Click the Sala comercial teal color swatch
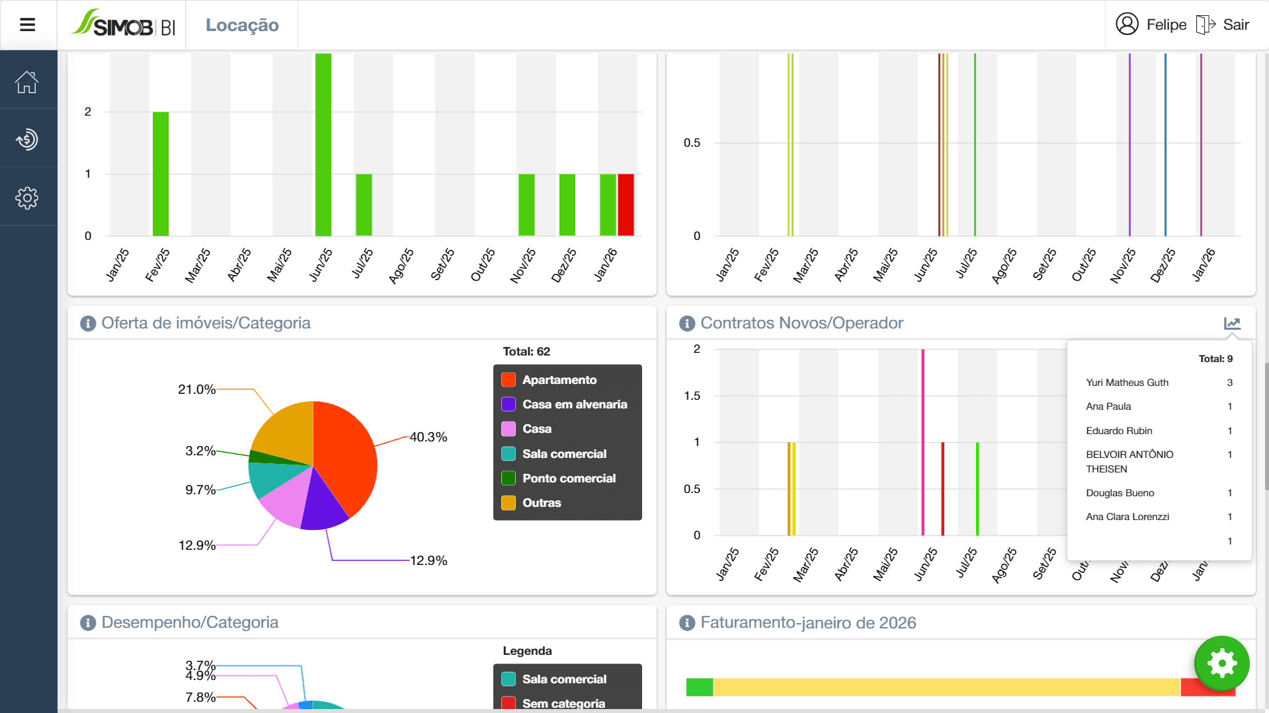The image size is (1269, 713). [509, 454]
